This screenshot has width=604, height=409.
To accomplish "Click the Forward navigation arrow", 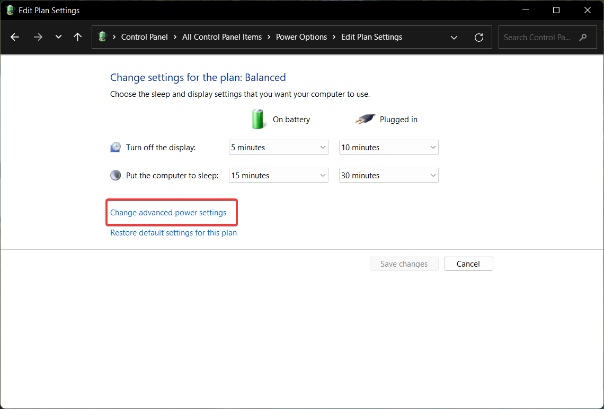I will pos(38,37).
